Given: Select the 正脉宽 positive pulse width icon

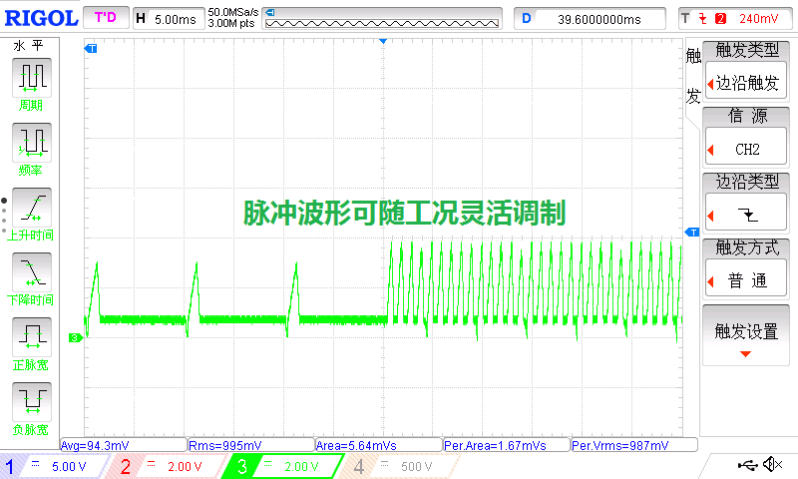Looking at the screenshot, I should 32,335.
